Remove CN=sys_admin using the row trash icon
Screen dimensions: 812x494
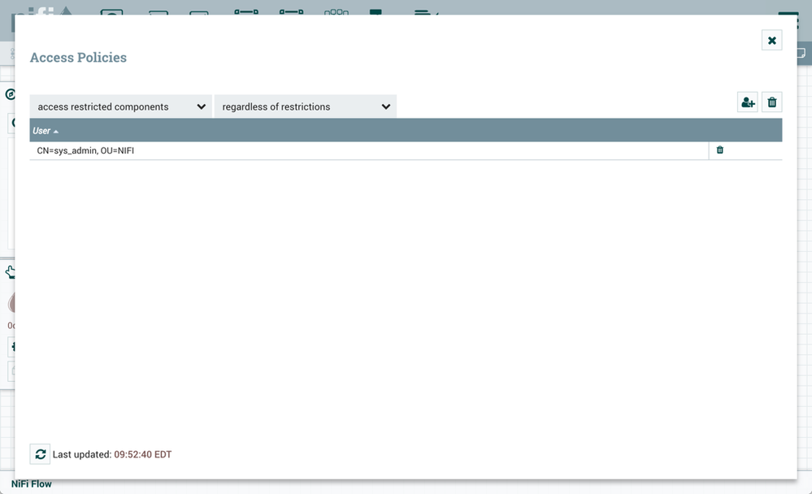(719, 149)
